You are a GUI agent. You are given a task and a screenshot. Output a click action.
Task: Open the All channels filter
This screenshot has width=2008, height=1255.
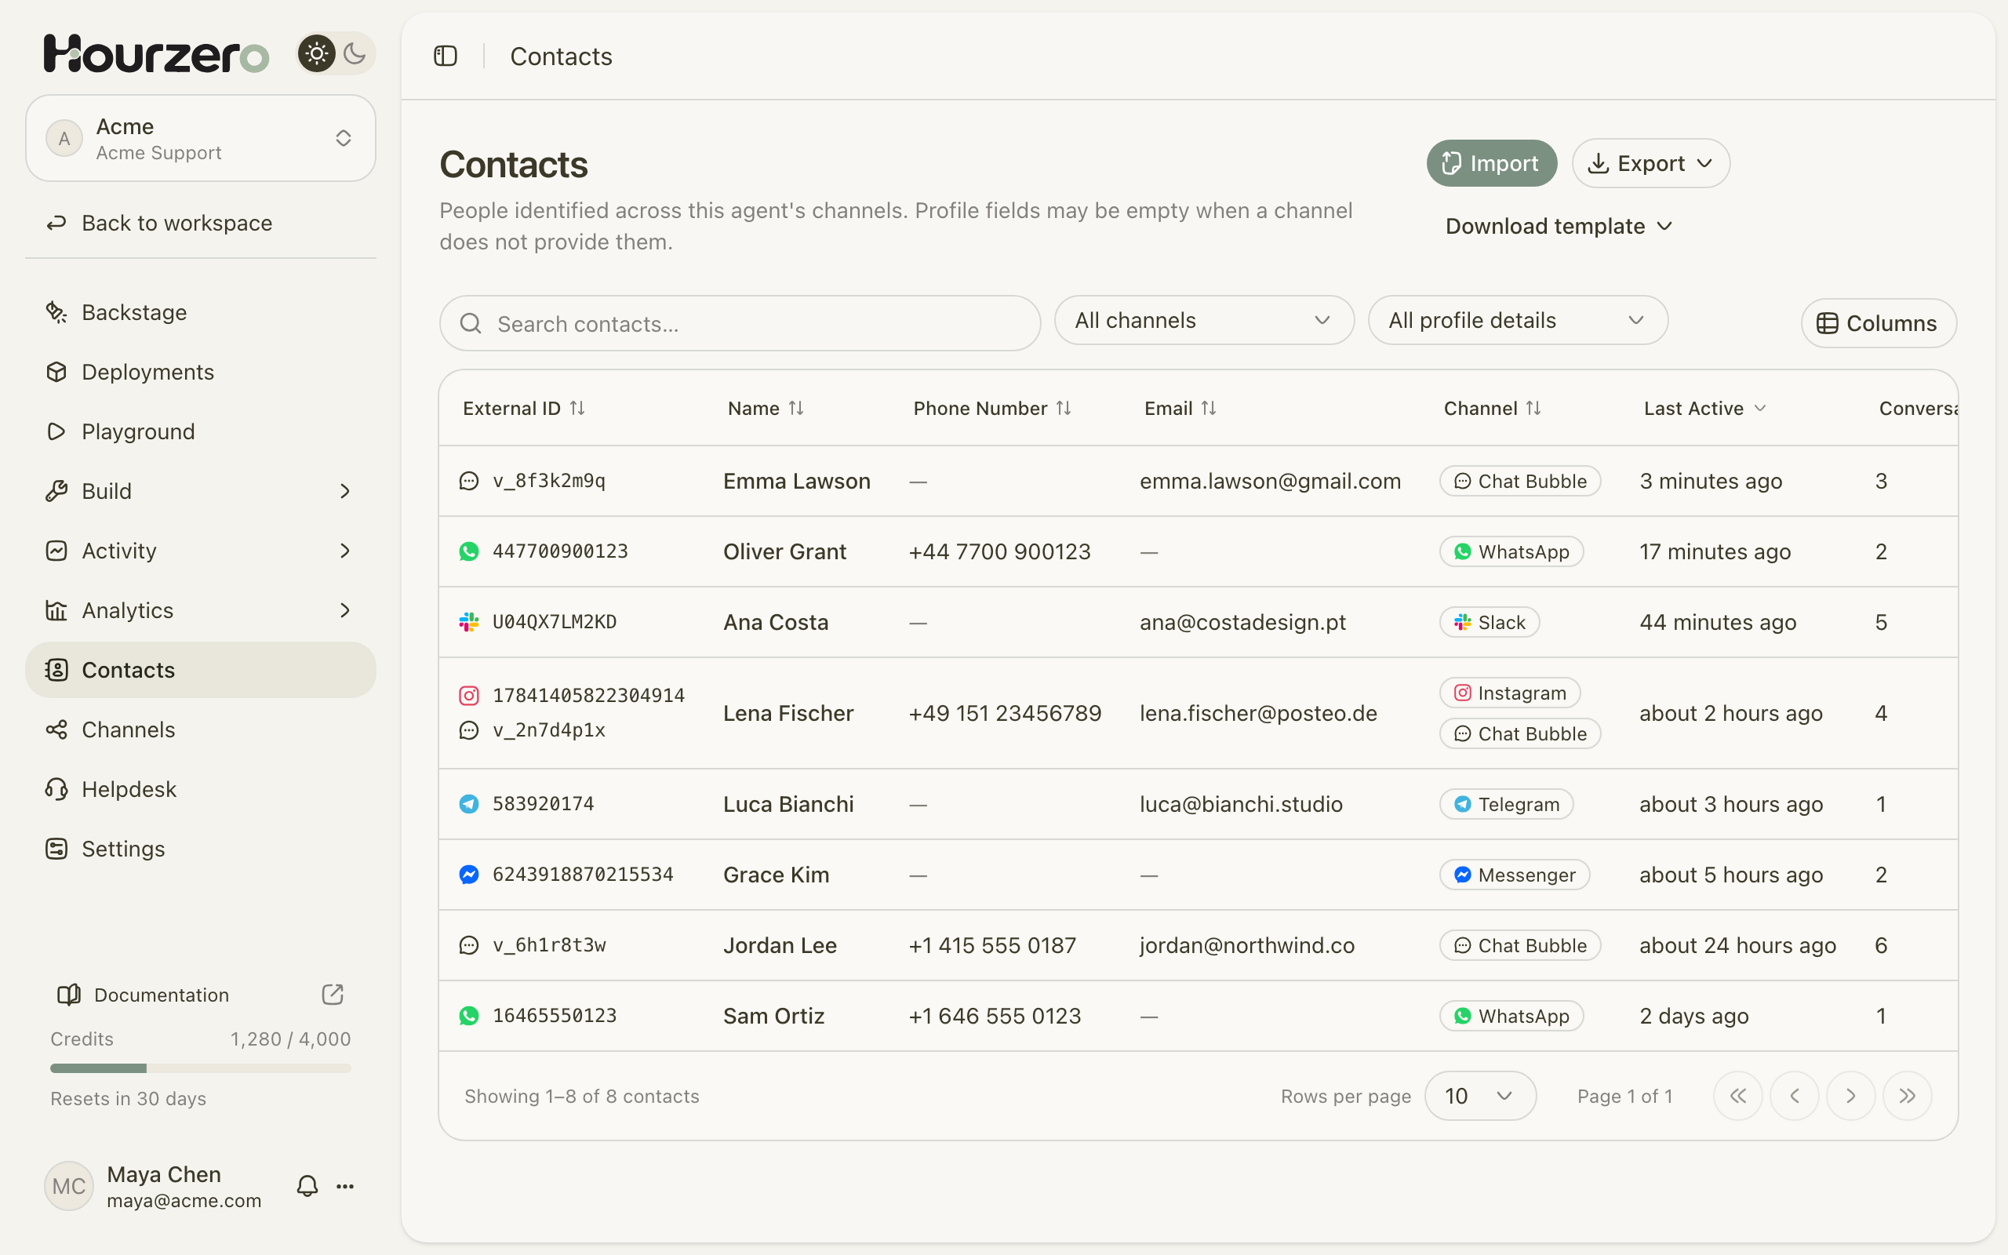coord(1204,320)
